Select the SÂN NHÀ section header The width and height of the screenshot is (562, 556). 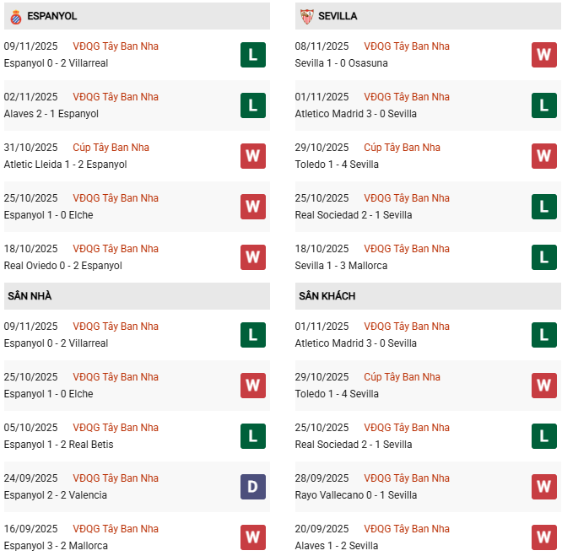tap(30, 296)
